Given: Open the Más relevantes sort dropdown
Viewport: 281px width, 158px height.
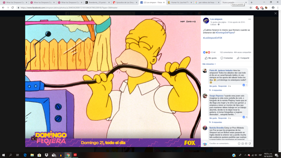Looking at the screenshot, I should click(209, 64).
